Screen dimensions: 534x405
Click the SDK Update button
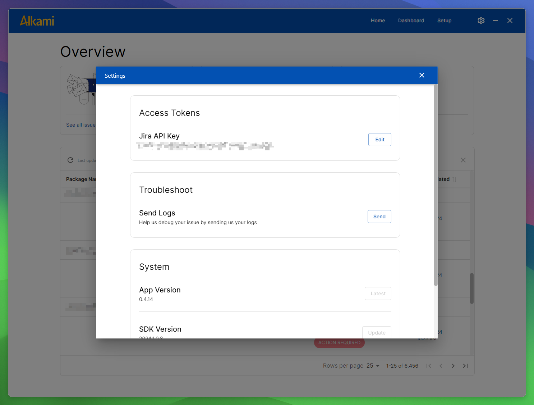pos(377,332)
